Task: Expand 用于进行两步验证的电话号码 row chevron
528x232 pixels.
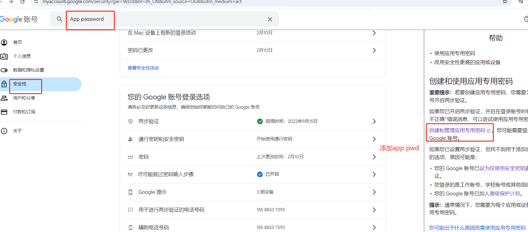Action: coord(374,210)
